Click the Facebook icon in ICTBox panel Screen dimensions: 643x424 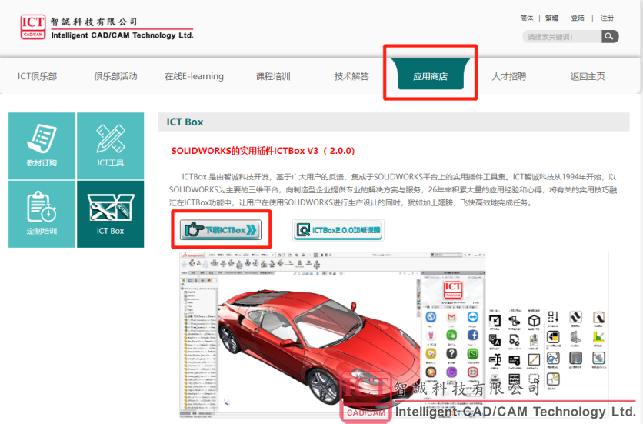(473, 335)
